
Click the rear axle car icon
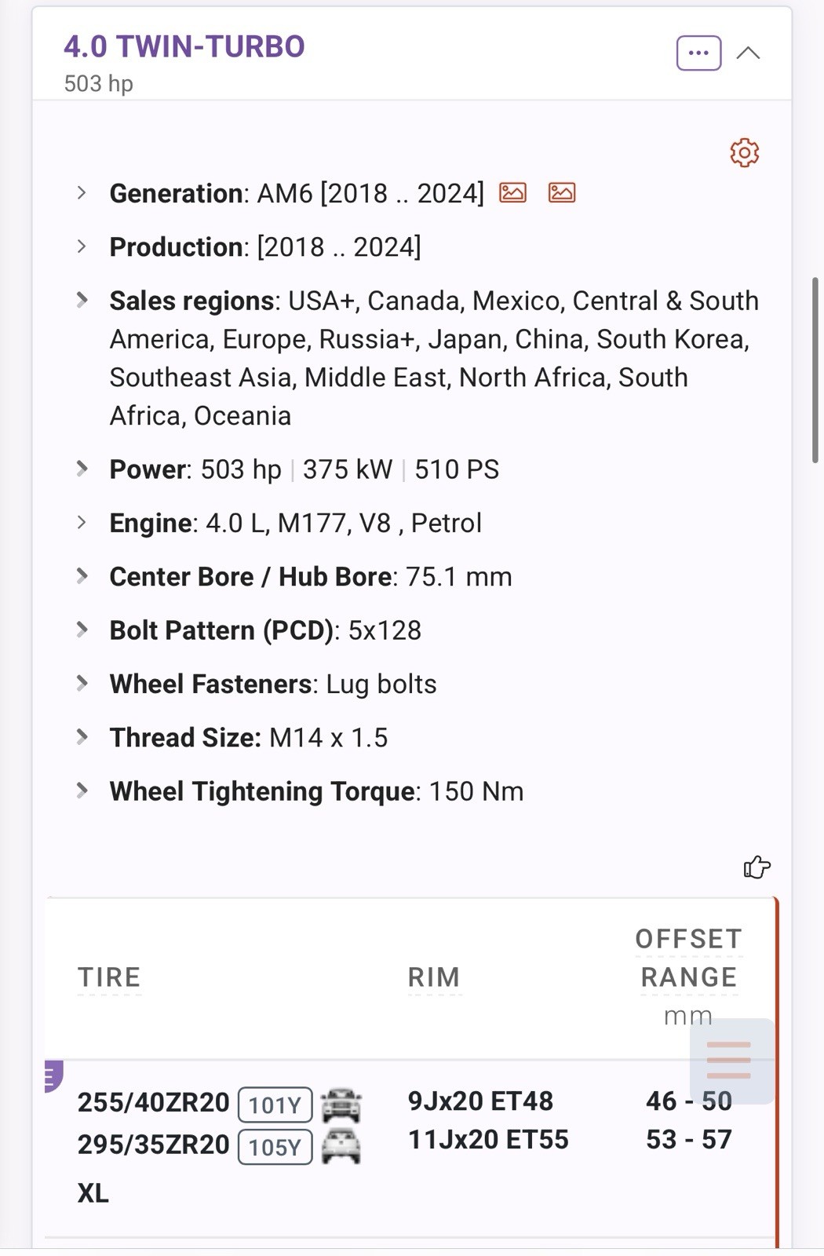[341, 1146]
